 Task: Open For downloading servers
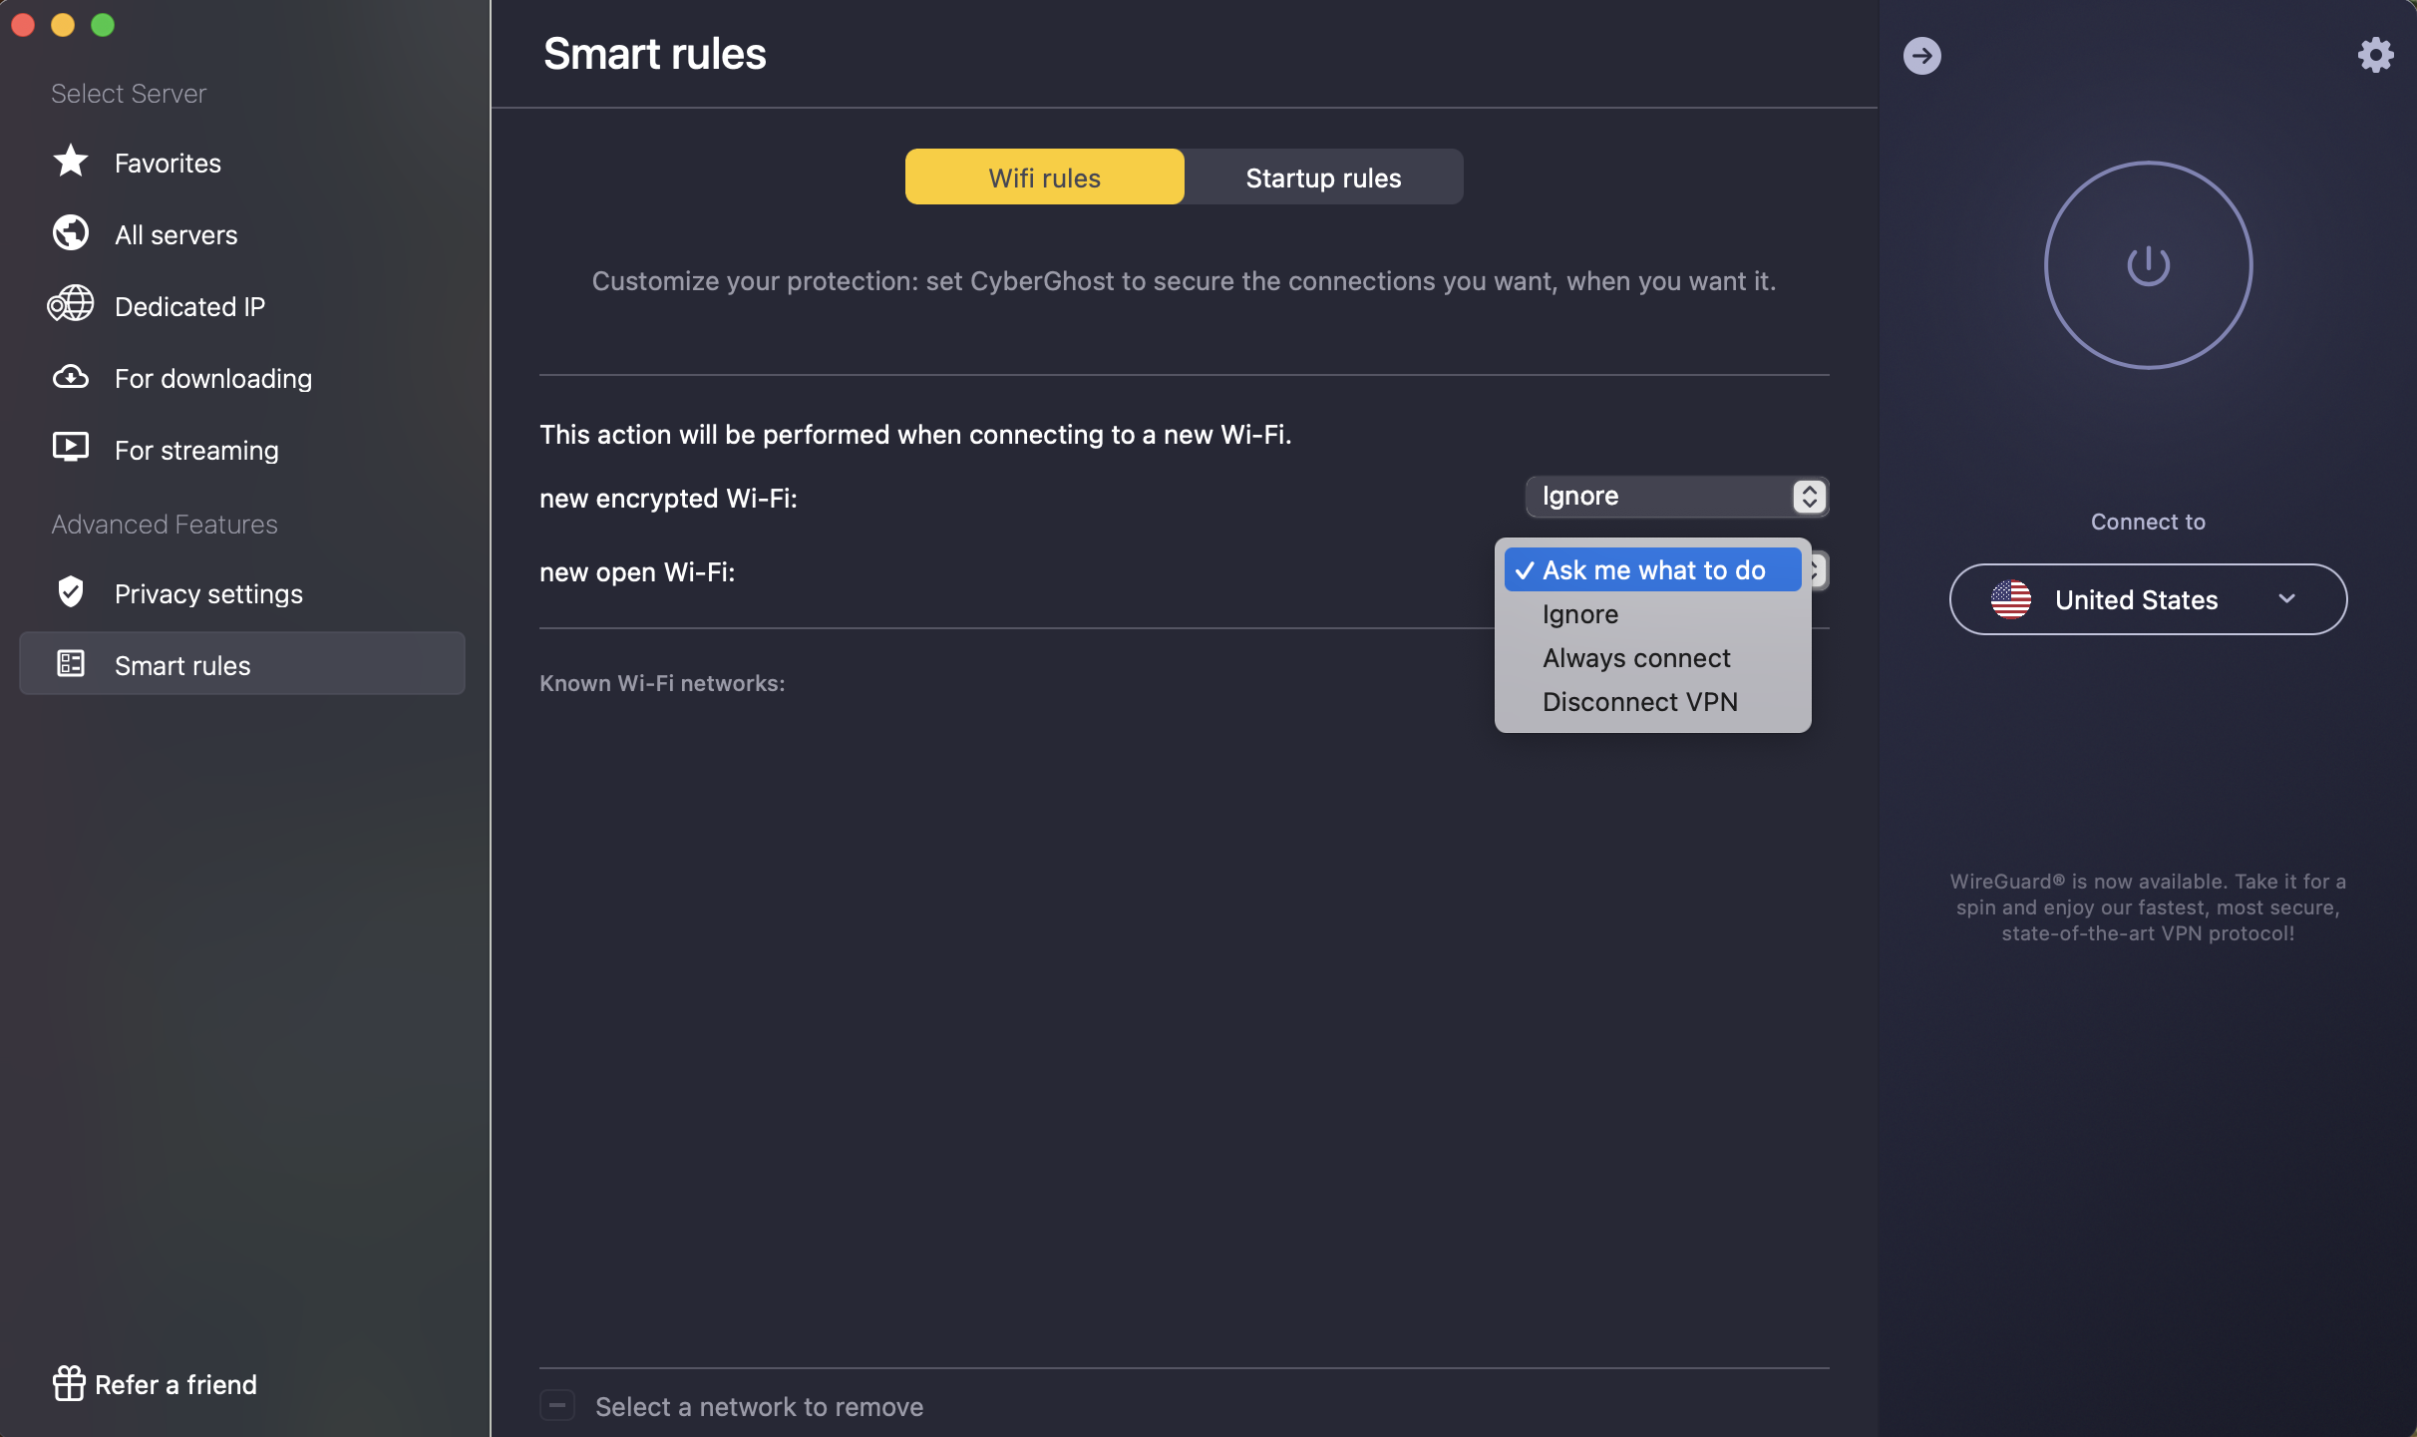coord(212,378)
